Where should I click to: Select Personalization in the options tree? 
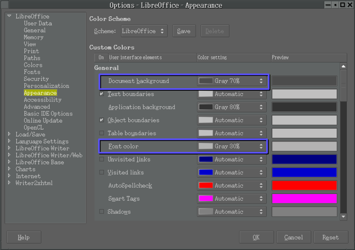click(46, 86)
